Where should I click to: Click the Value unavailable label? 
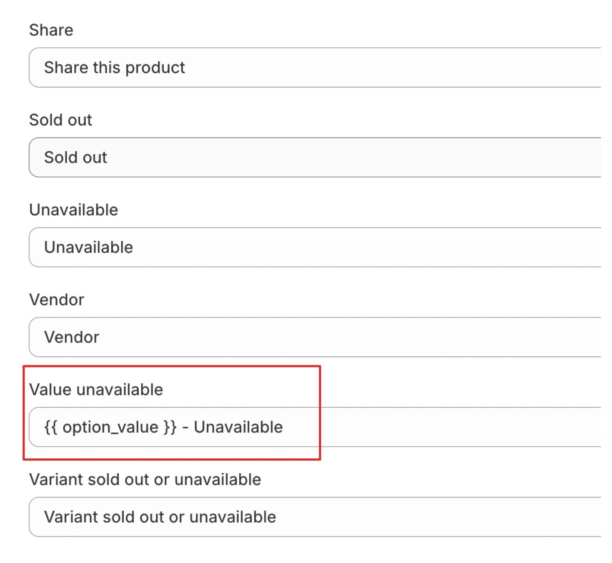(x=97, y=391)
